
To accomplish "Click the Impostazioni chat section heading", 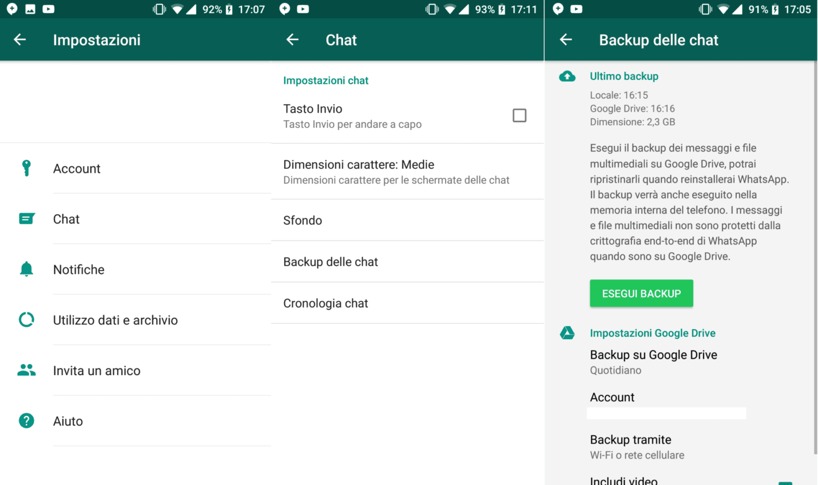I will [x=326, y=80].
